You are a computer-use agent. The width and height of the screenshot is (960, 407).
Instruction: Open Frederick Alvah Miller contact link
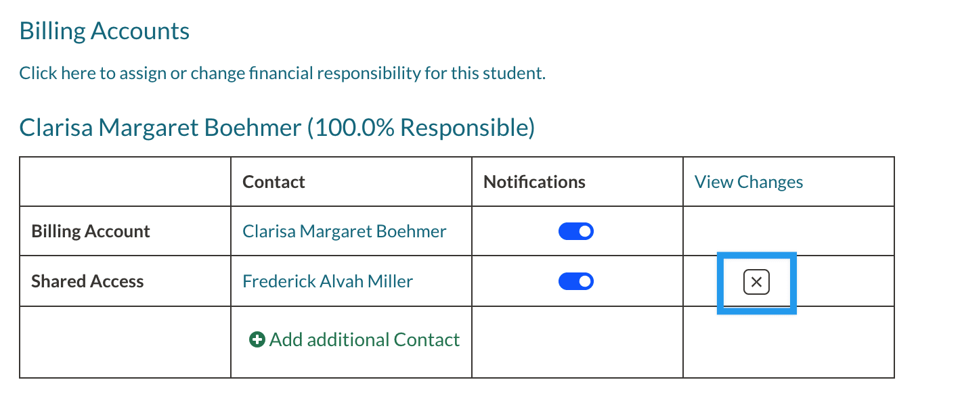click(328, 281)
